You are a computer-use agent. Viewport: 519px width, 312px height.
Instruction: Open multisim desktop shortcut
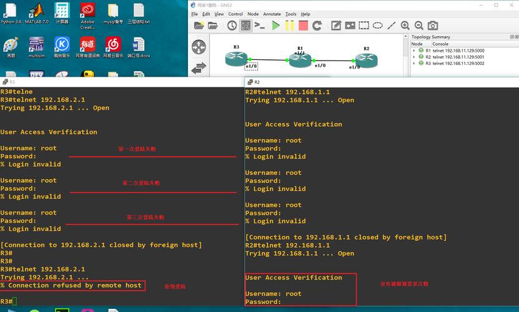pyautogui.click(x=36, y=47)
